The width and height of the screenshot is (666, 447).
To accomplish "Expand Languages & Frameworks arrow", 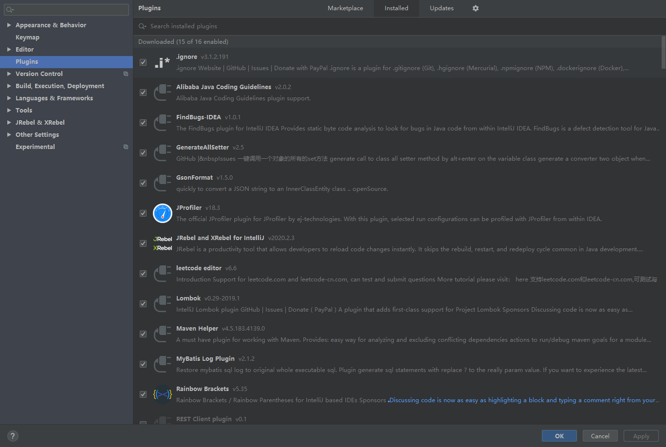I will coord(9,98).
